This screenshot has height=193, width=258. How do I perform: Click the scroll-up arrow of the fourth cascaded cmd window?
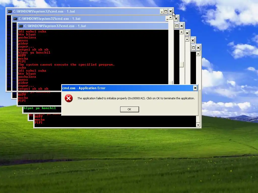[187, 39]
